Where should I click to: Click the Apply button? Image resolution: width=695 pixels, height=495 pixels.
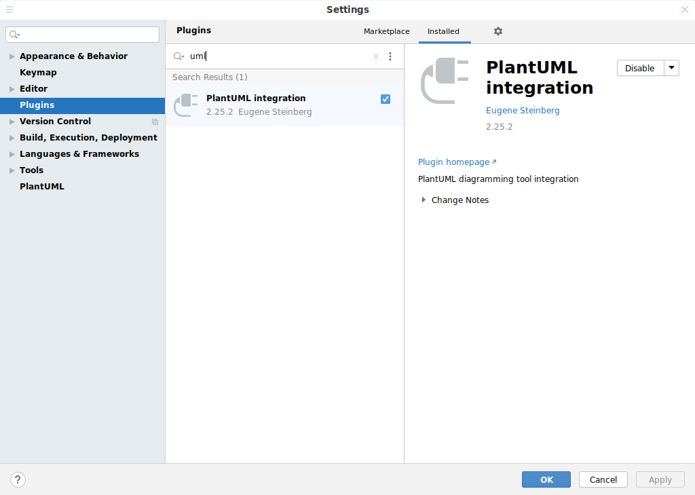[x=660, y=479]
